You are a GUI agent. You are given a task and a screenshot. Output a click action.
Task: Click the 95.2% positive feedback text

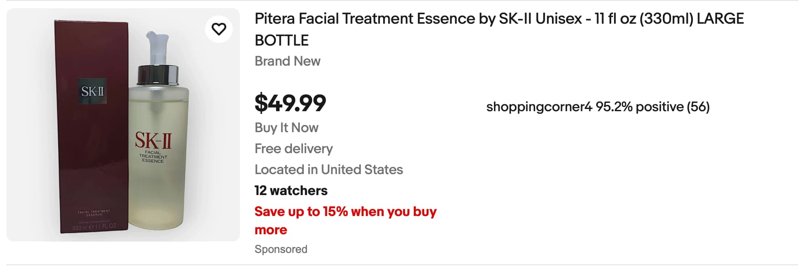click(x=636, y=107)
